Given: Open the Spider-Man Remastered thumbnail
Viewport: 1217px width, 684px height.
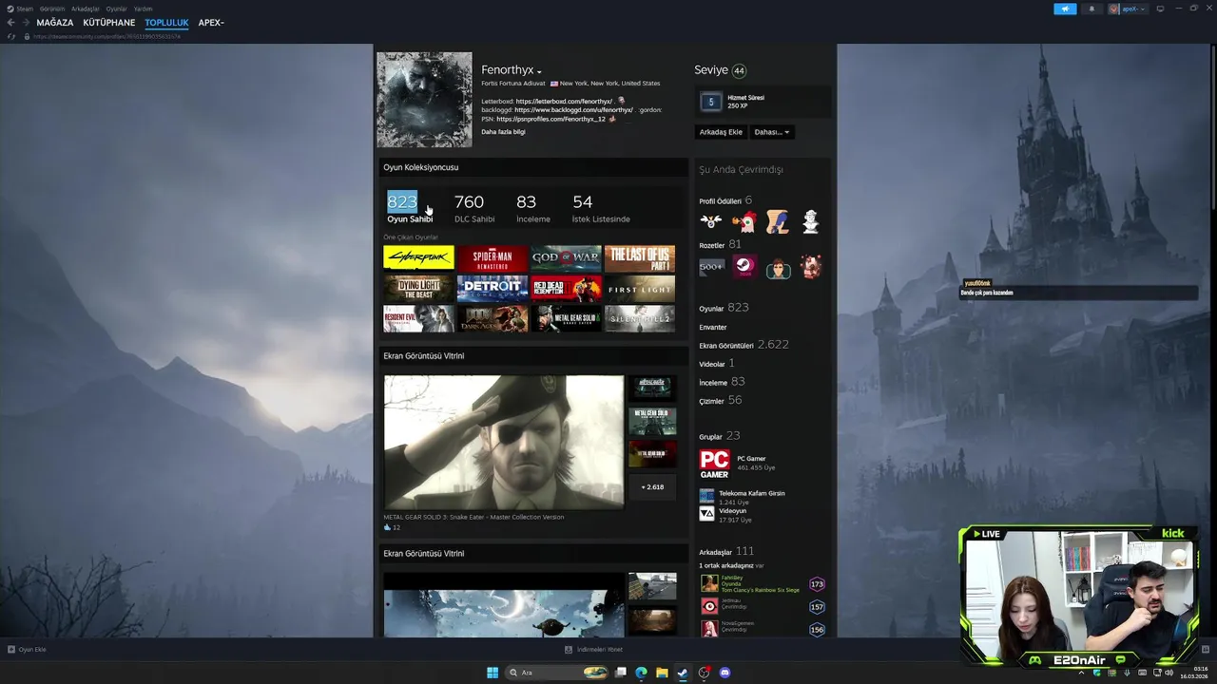Looking at the screenshot, I should pos(493,258).
